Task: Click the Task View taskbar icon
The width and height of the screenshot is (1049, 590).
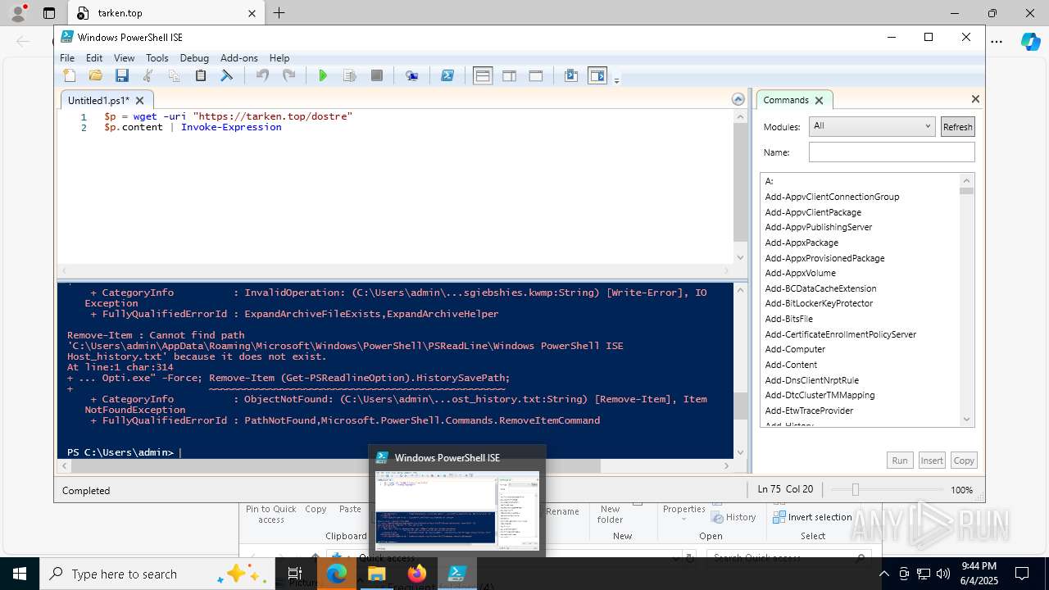Action: click(295, 574)
